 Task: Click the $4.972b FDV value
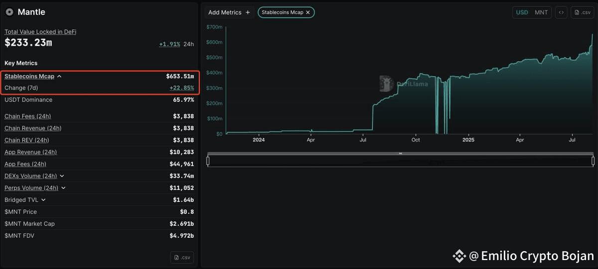tap(182, 236)
